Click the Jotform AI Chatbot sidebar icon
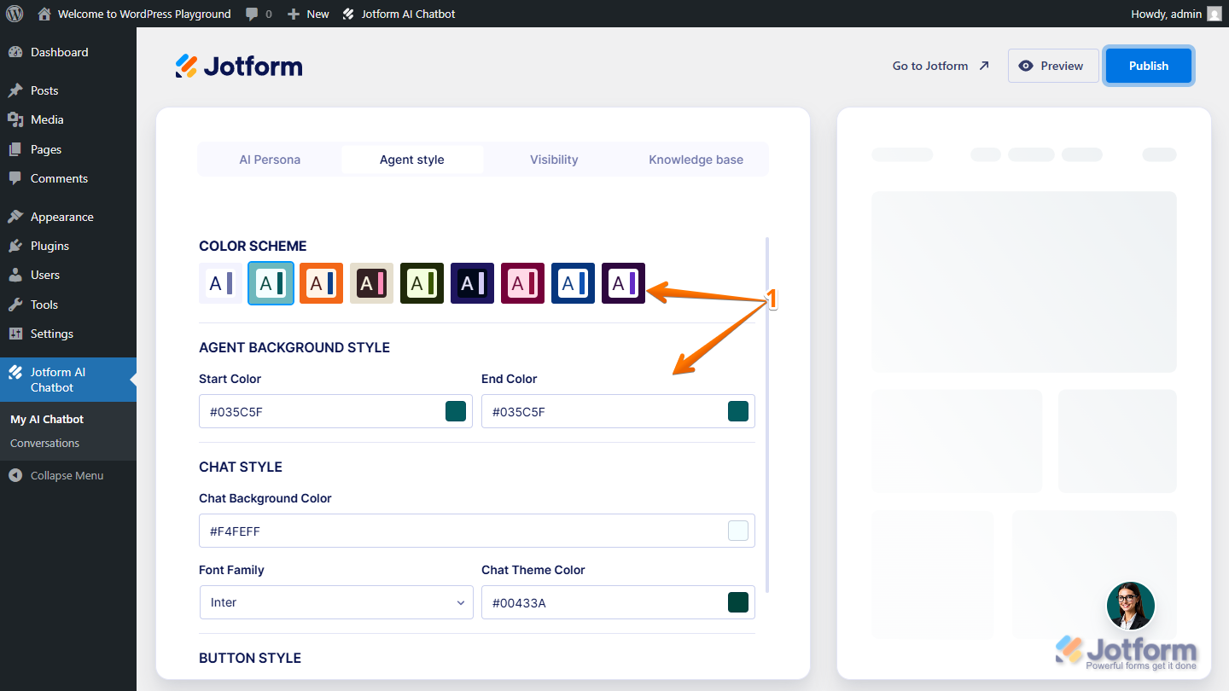The height and width of the screenshot is (691, 1229). (15, 372)
